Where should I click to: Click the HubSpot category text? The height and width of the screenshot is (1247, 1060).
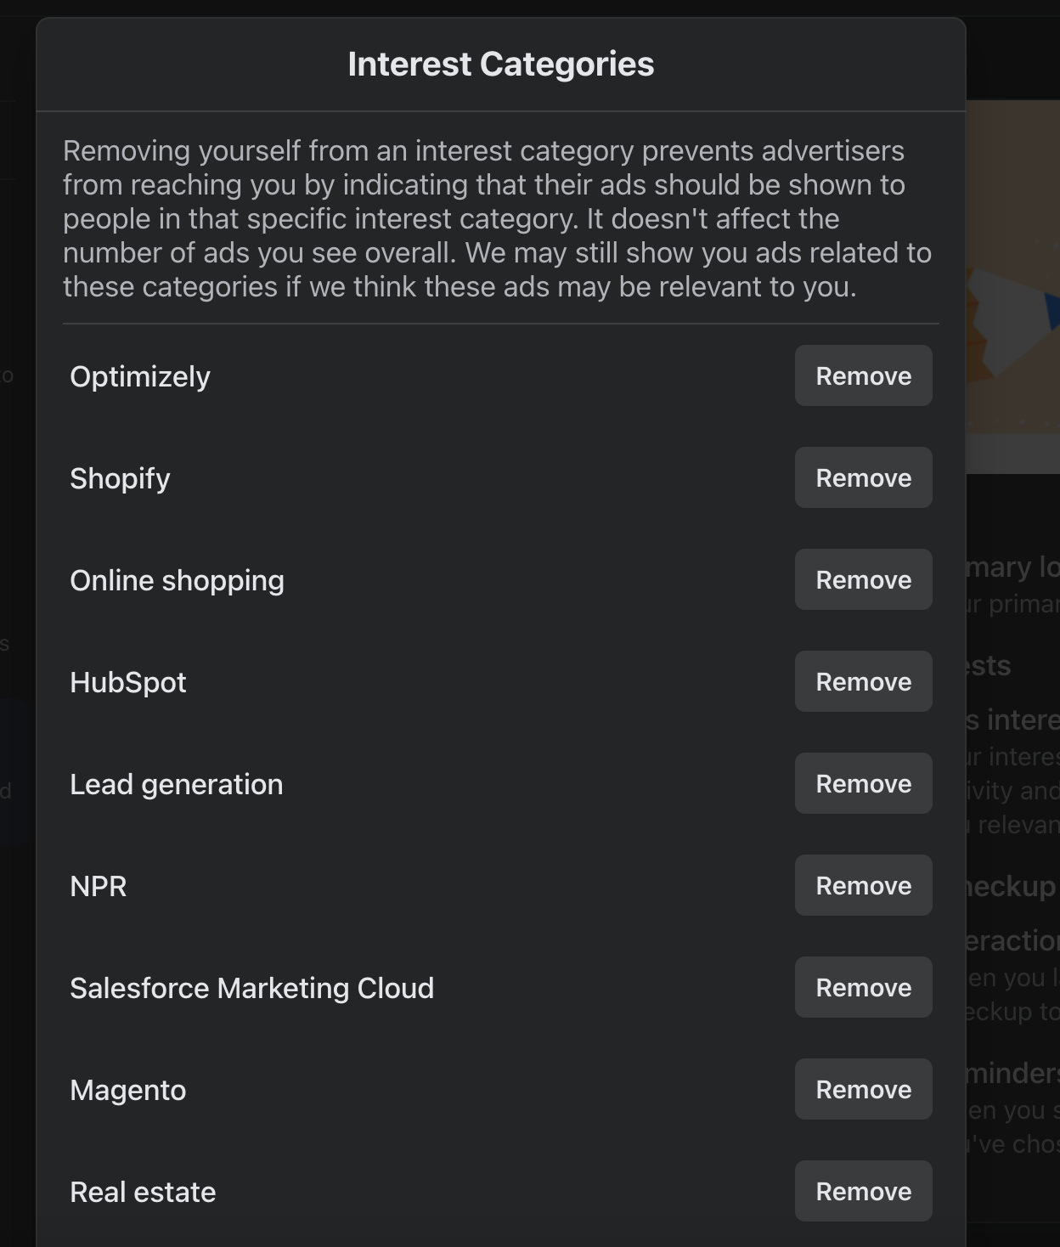pyautogui.click(x=128, y=682)
